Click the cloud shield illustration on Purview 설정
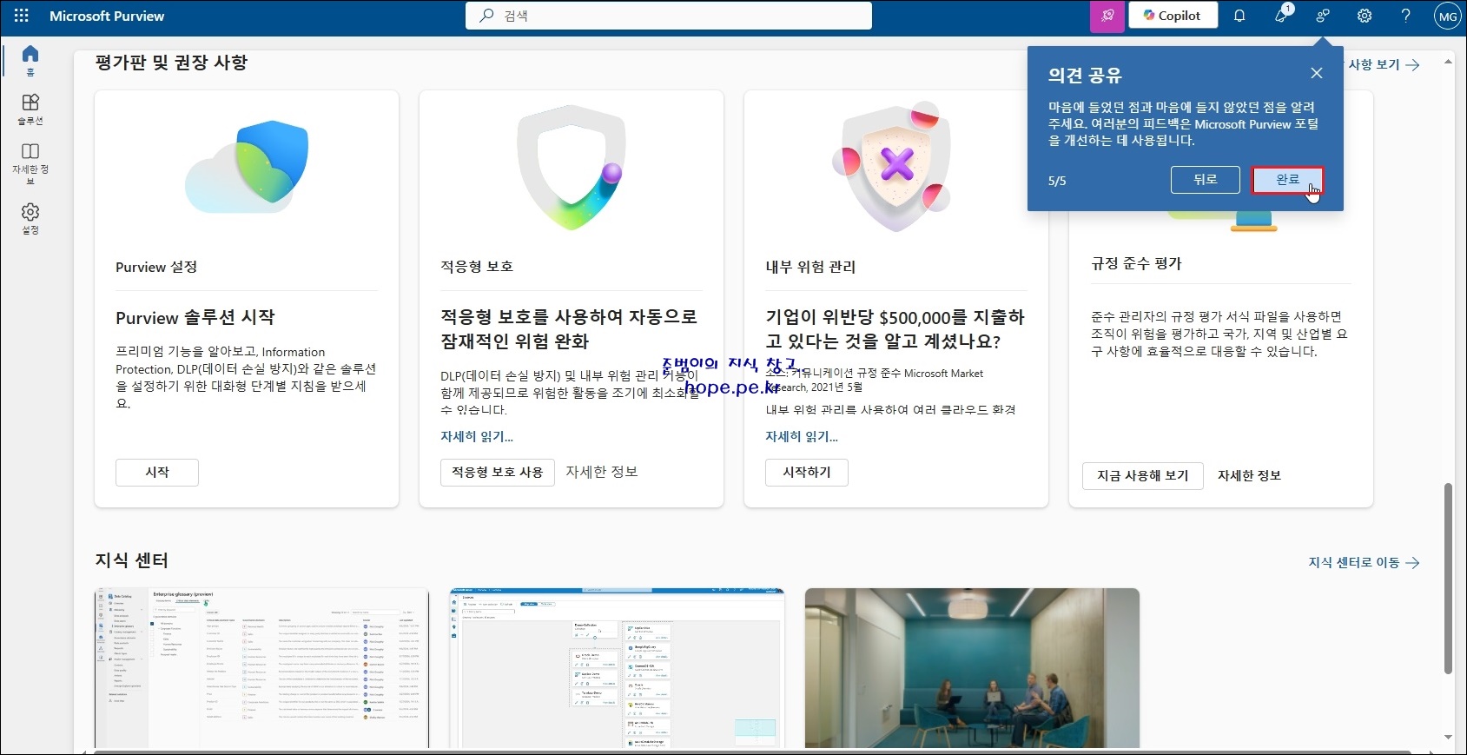1467x755 pixels. (247, 166)
